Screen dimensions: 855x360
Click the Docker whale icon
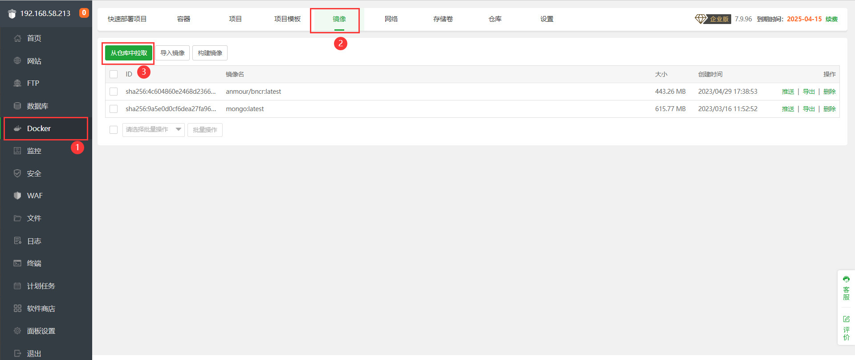click(17, 128)
